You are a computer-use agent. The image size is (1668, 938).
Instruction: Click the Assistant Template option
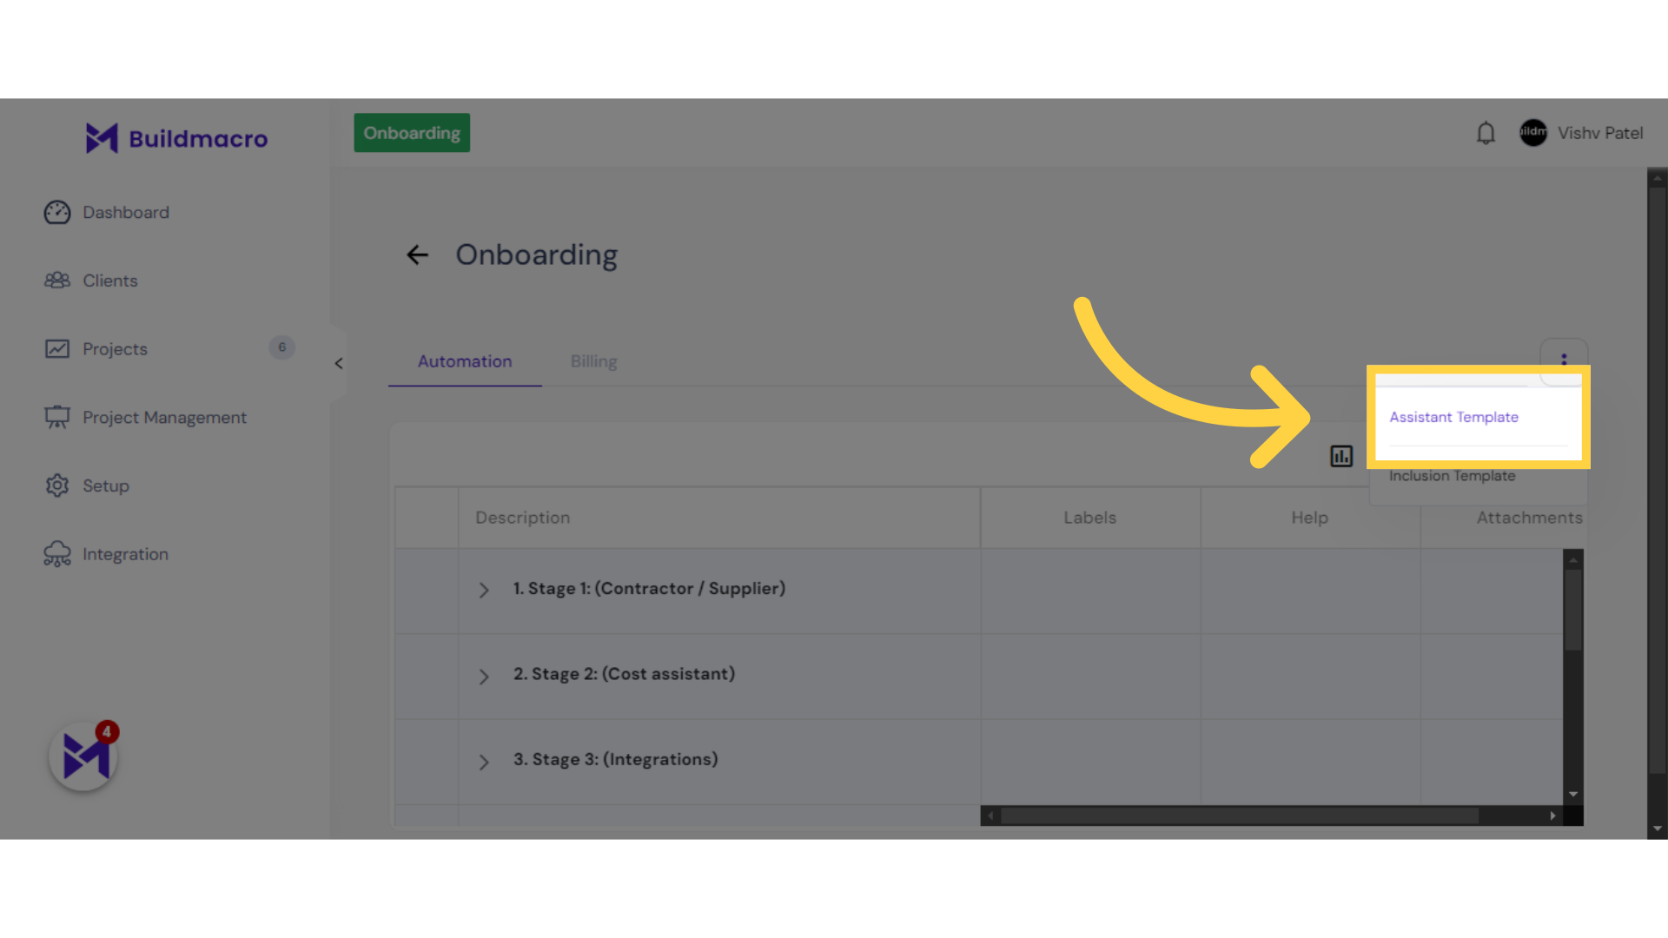click(x=1453, y=414)
